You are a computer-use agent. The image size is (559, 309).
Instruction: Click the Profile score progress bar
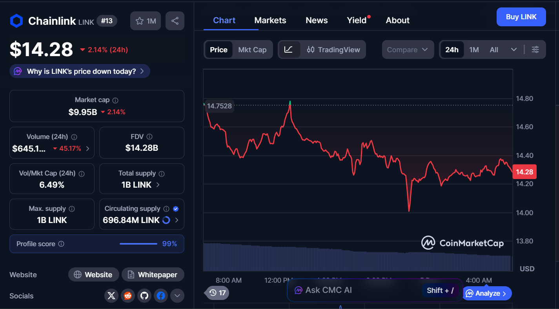click(x=138, y=243)
